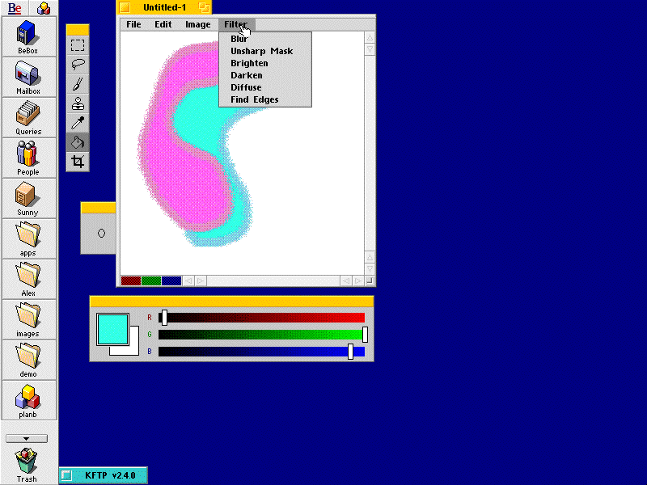Click the oval brush shape preview
The width and height of the screenshot is (647, 485).
101,234
